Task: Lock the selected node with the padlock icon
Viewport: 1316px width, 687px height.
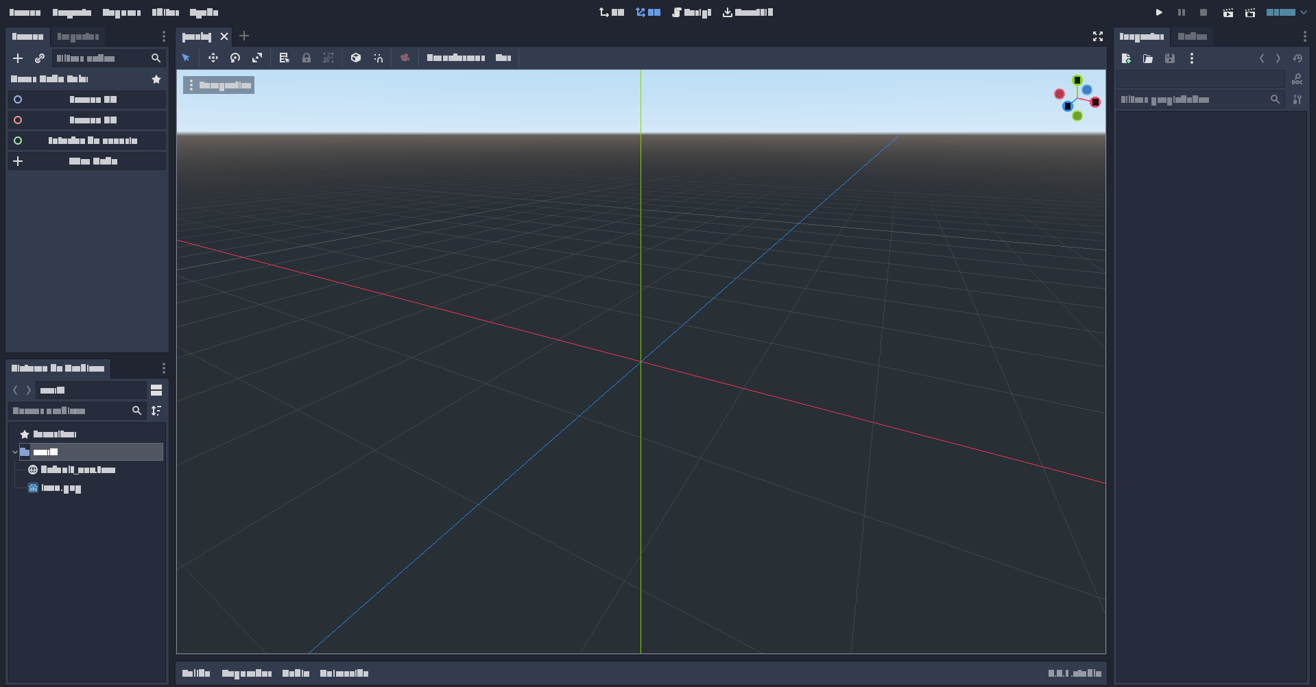Action: click(x=307, y=58)
